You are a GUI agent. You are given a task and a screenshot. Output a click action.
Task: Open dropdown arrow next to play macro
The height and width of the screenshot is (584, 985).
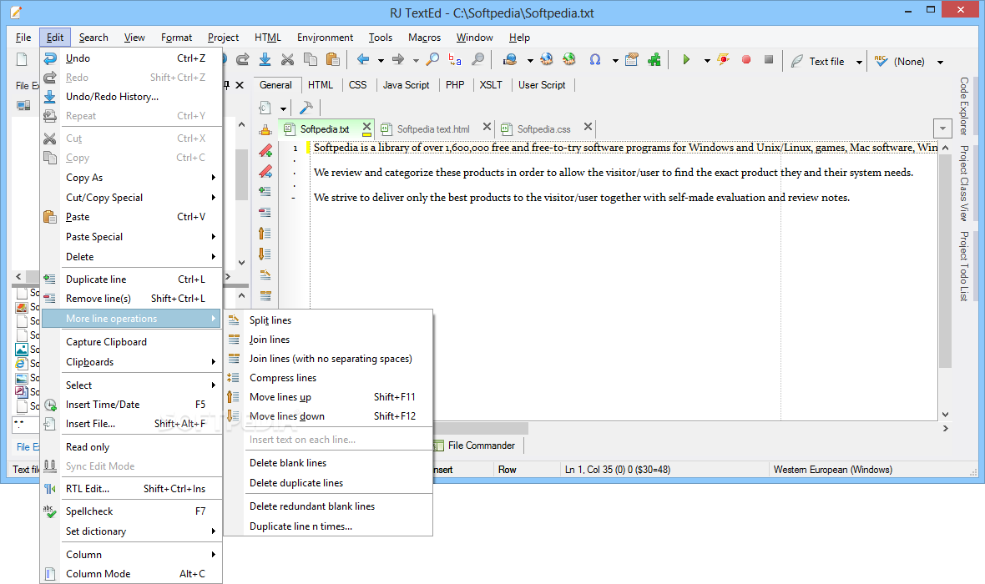pos(707,61)
